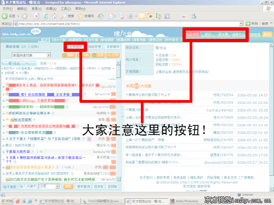274x205 pixels.
Task: Open Favorites star icon
Action: [80, 16]
